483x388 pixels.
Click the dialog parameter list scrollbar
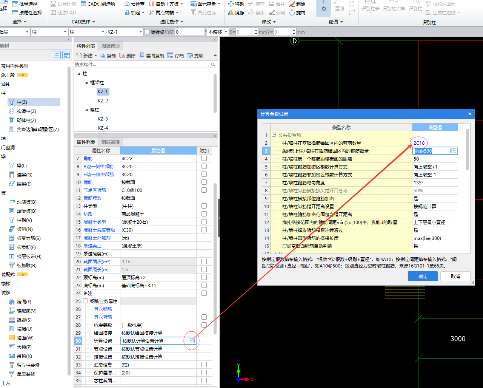[x=467, y=149]
